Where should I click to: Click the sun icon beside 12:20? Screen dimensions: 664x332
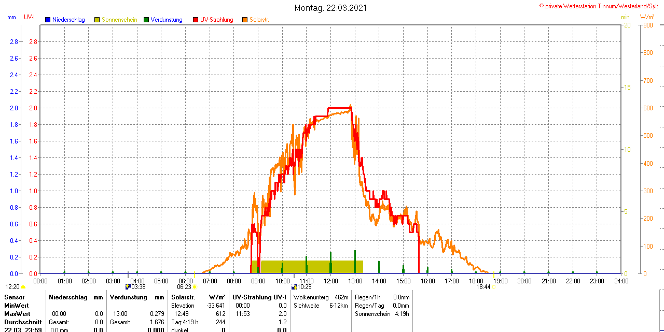pos(23,287)
